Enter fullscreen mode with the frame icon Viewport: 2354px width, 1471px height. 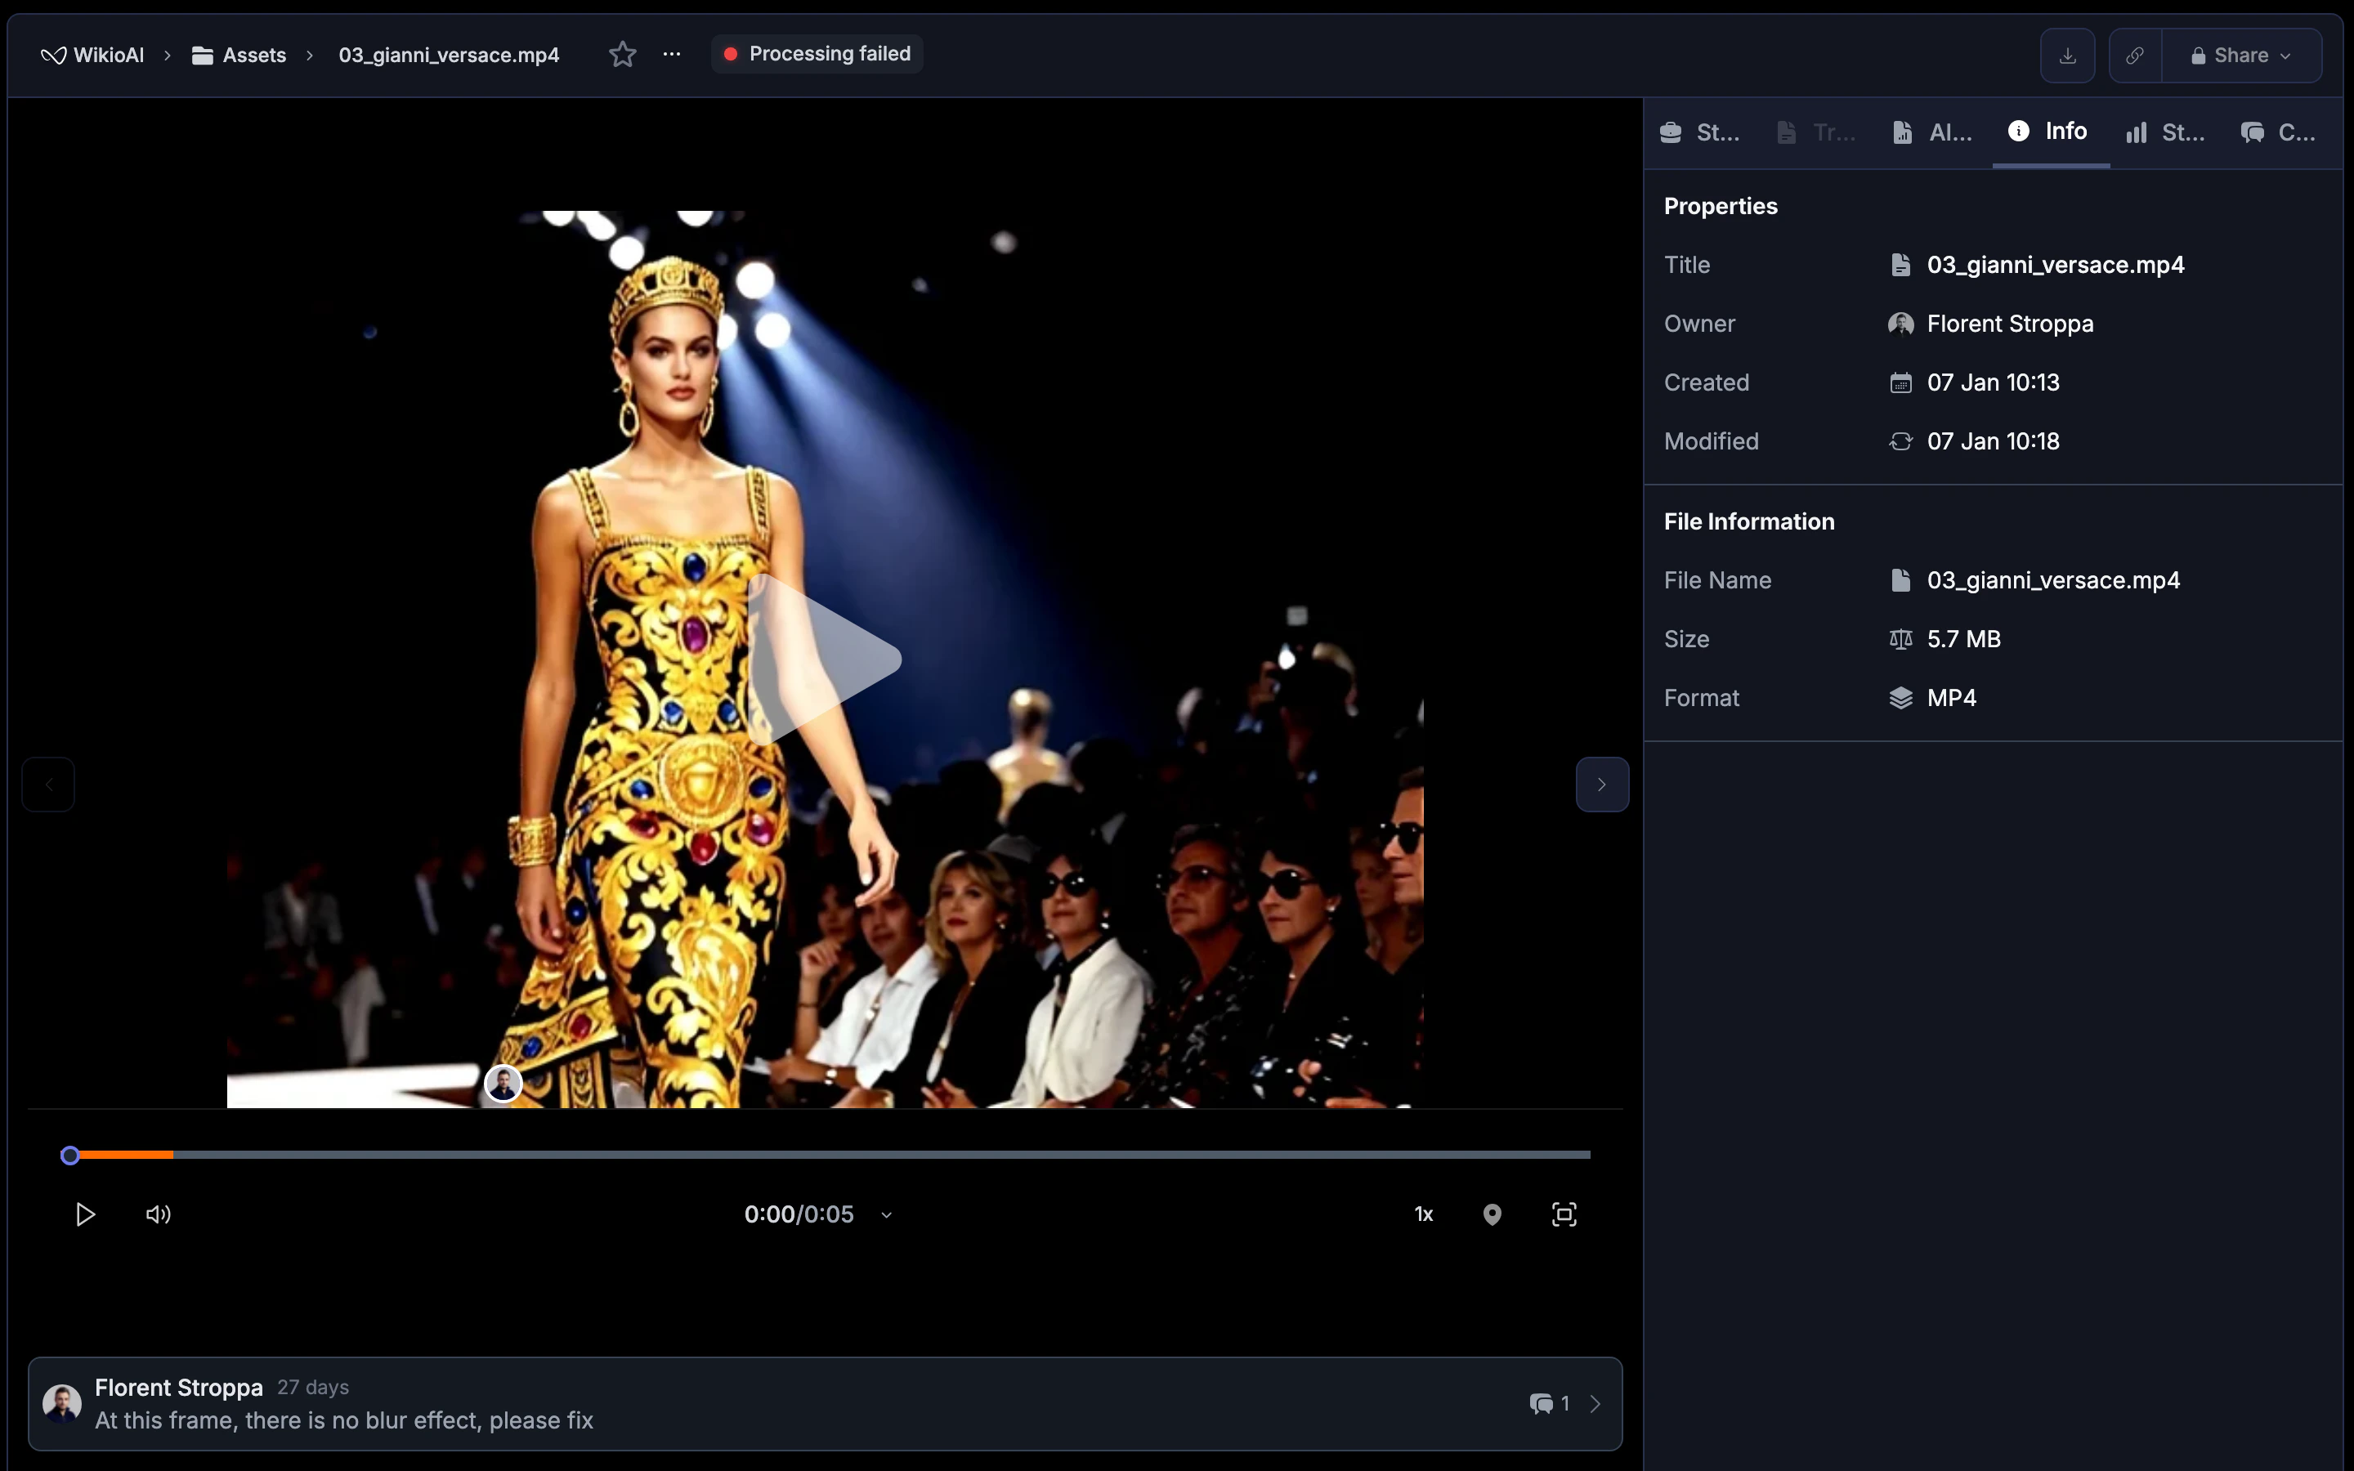pyautogui.click(x=1563, y=1214)
